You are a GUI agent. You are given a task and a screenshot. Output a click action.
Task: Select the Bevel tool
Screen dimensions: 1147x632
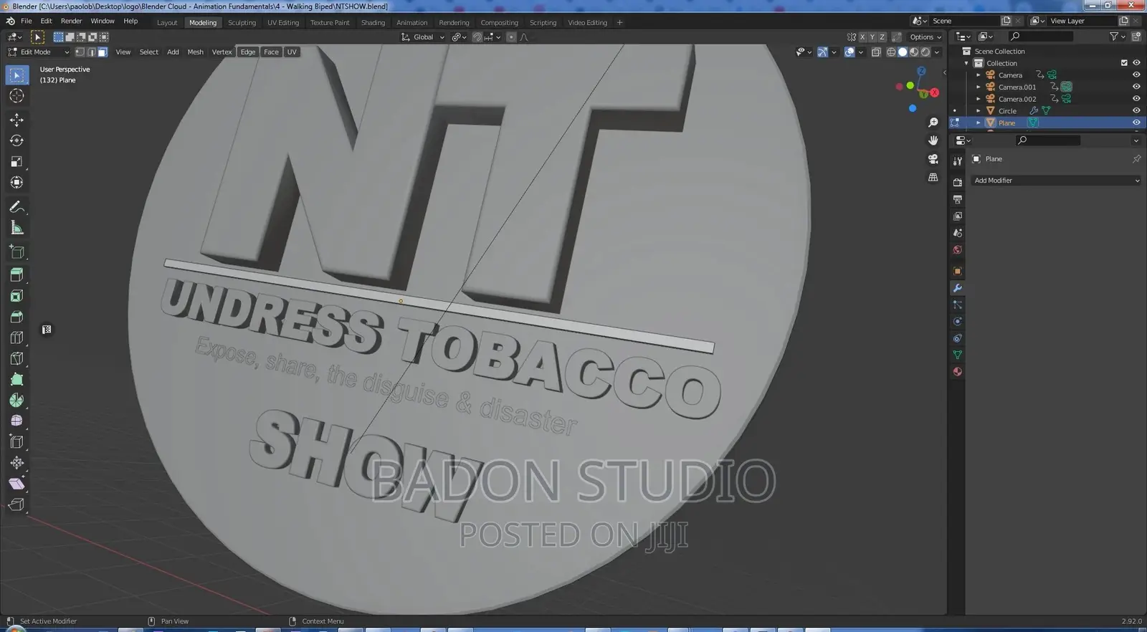tap(16, 317)
